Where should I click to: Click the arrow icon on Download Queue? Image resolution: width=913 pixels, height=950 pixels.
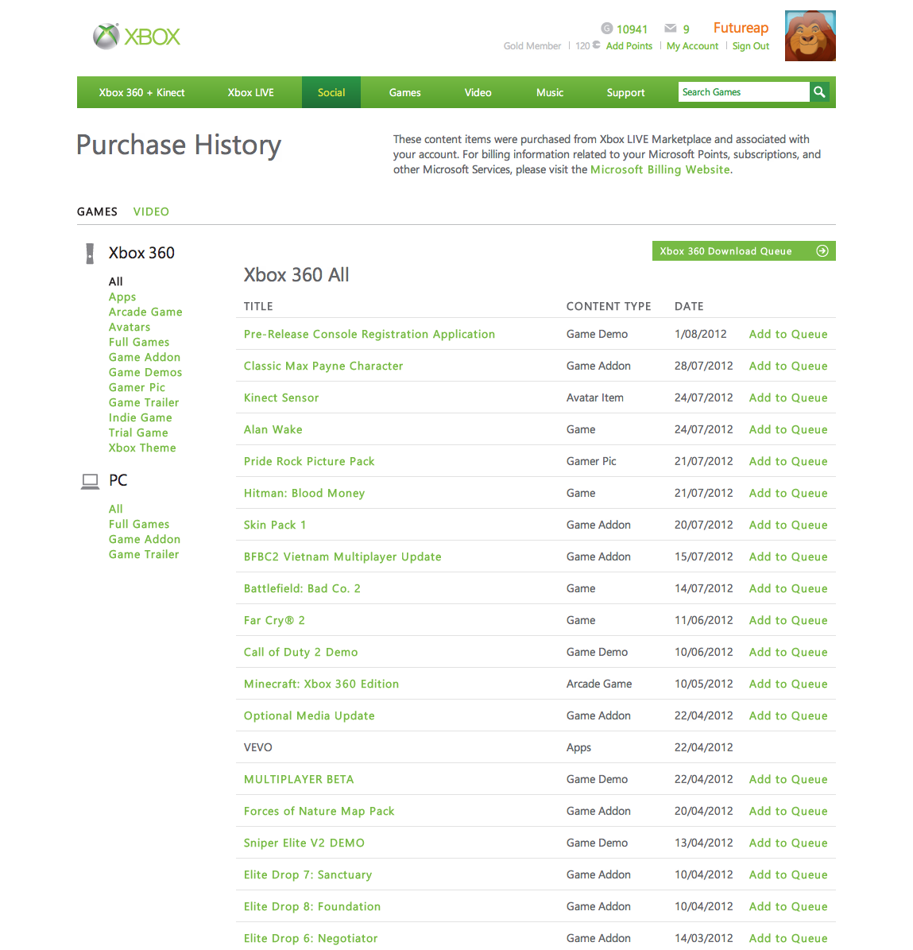pos(822,251)
